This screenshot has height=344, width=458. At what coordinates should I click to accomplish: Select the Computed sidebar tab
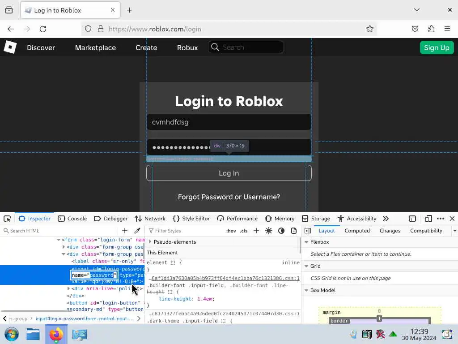pyautogui.click(x=357, y=231)
